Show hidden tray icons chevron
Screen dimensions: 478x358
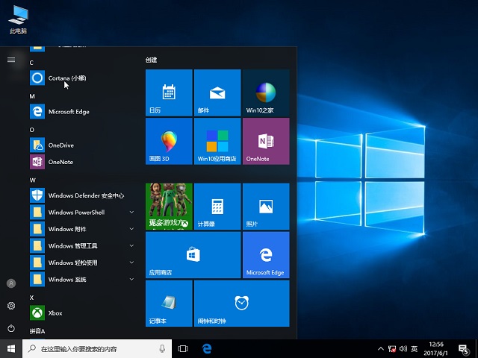pyautogui.click(x=381, y=349)
